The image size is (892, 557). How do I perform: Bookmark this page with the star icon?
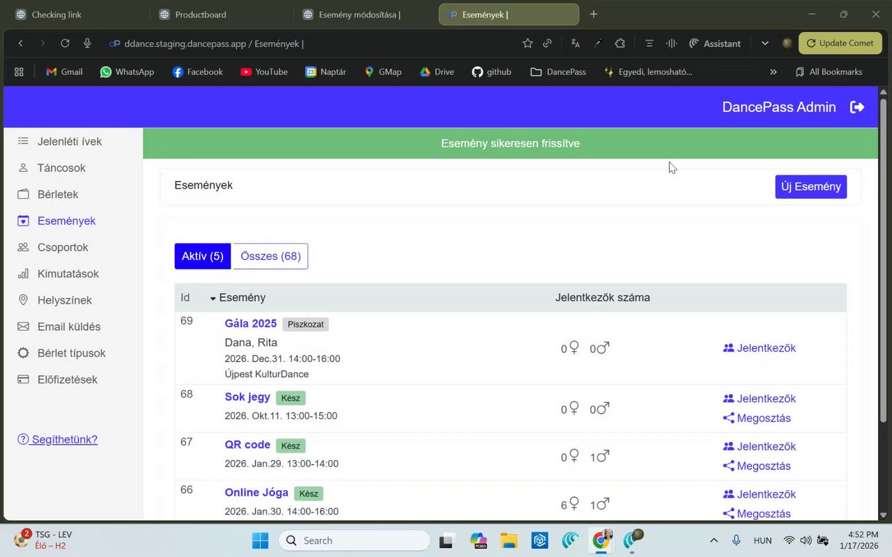coord(528,43)
